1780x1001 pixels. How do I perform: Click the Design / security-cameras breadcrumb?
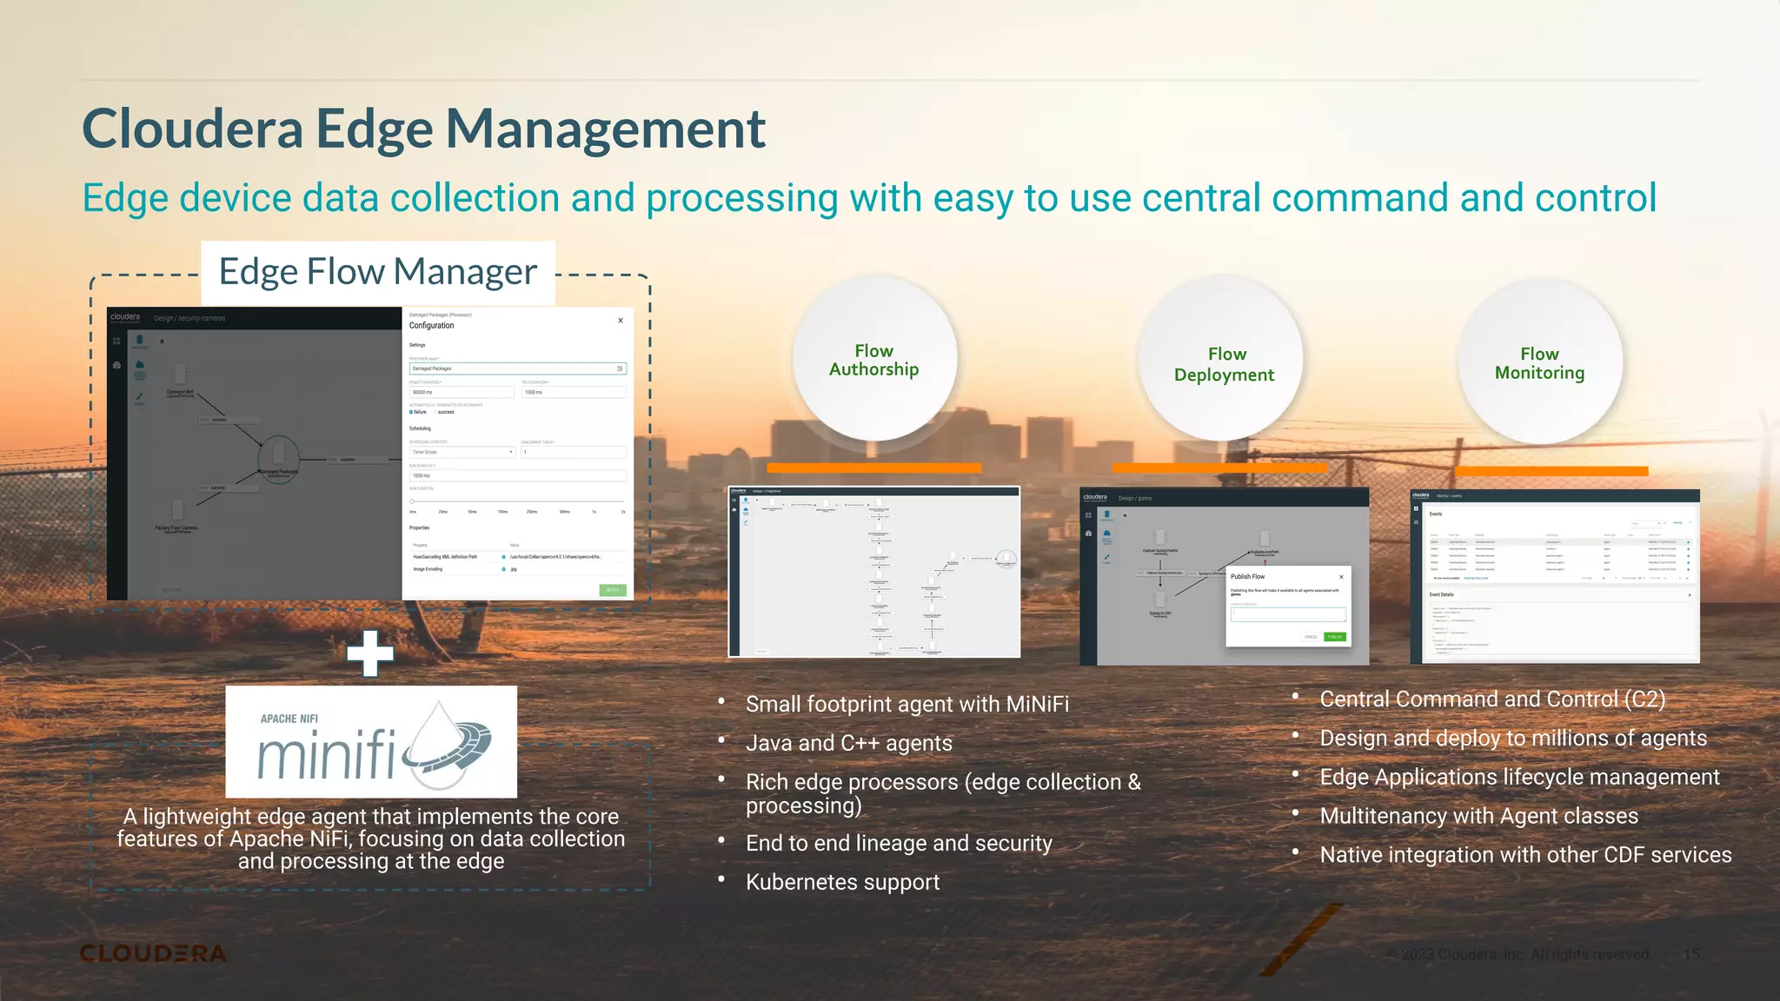(189, 318)
